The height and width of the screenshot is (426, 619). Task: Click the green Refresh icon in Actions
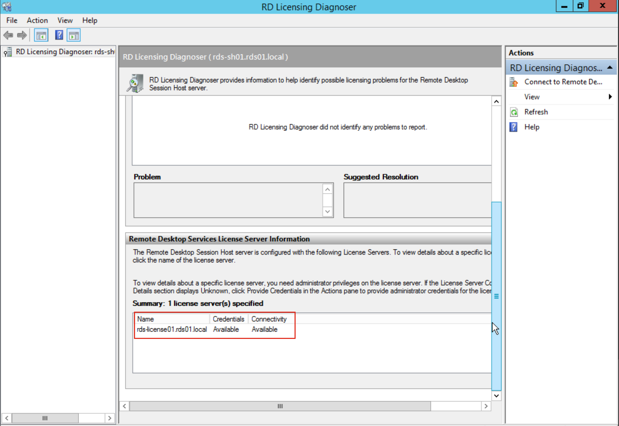point(514,112)
